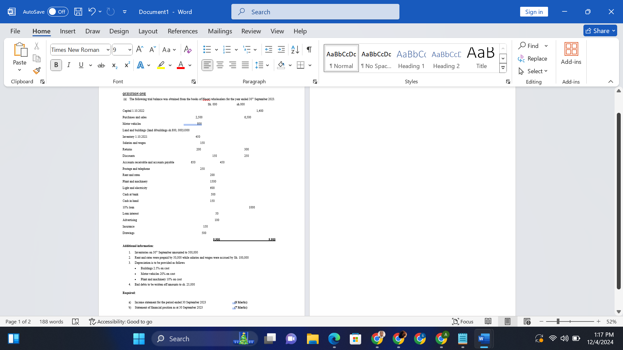Viewport: 623px width, 350px height.
Task: Open Microsoft Store from taskbar
Action: point(355,339)
